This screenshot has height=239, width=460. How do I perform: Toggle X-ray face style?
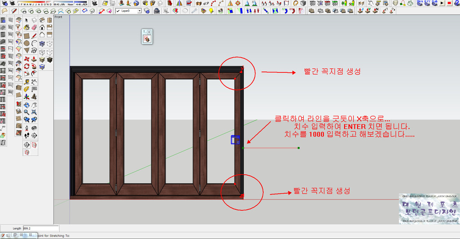point(42,44)
